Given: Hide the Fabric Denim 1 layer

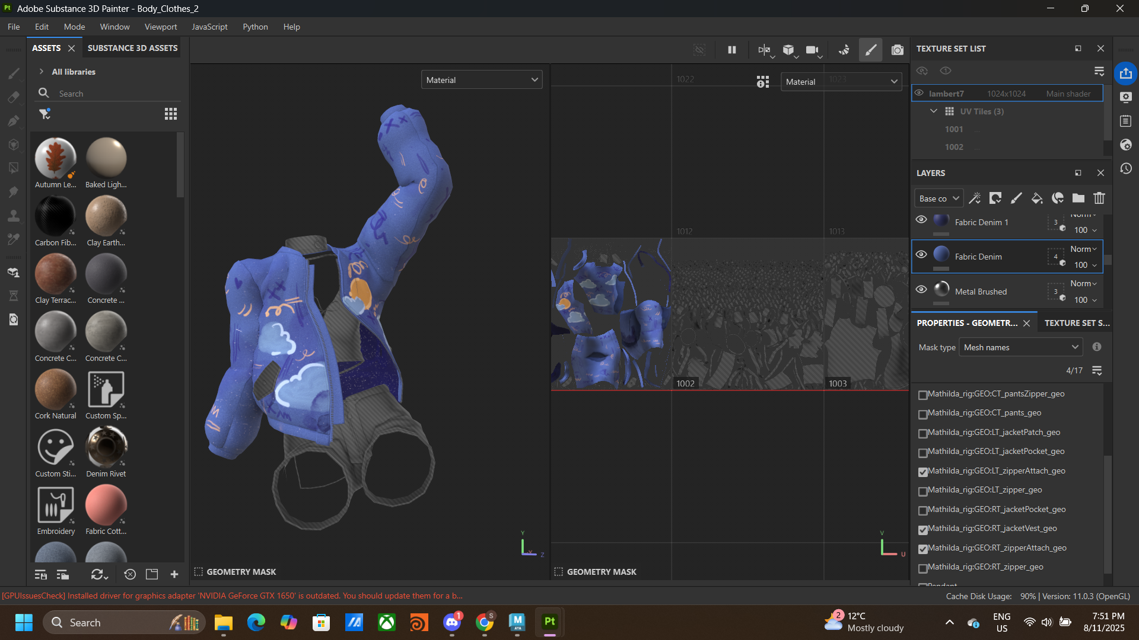Looking at the screenshot, I should click(x=921, y=220).
